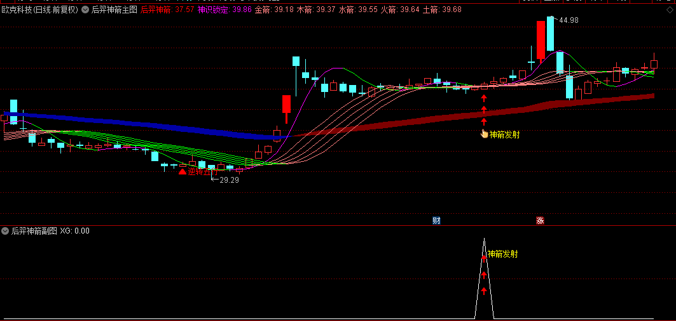Select the 欧克科技(日线.前复权) stock title
Screen dimensions: 676x321
click(40, 10)
